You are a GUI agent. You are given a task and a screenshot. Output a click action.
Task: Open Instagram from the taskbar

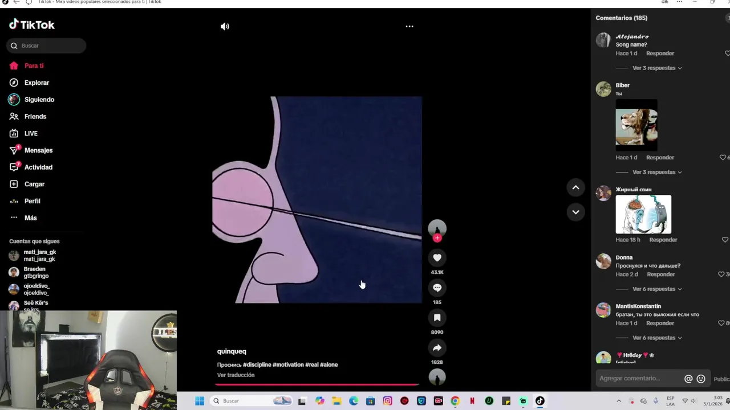[387, 401]
